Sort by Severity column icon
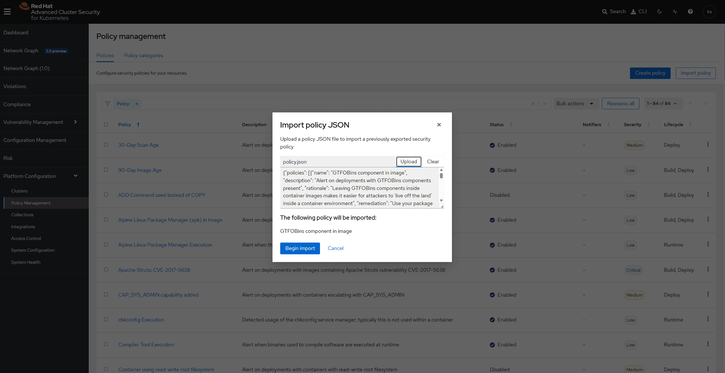 (649, 125)
